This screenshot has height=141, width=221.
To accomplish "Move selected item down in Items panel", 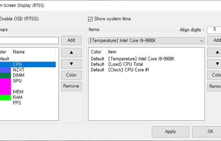I will pyautogui.click(x=214, y=64).
